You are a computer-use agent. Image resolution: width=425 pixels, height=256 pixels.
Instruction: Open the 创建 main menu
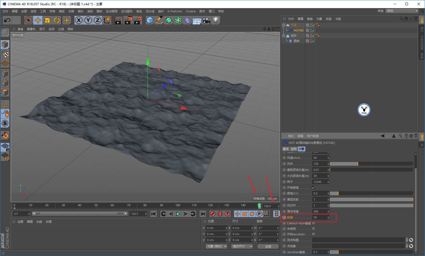(x=24, y=11)
